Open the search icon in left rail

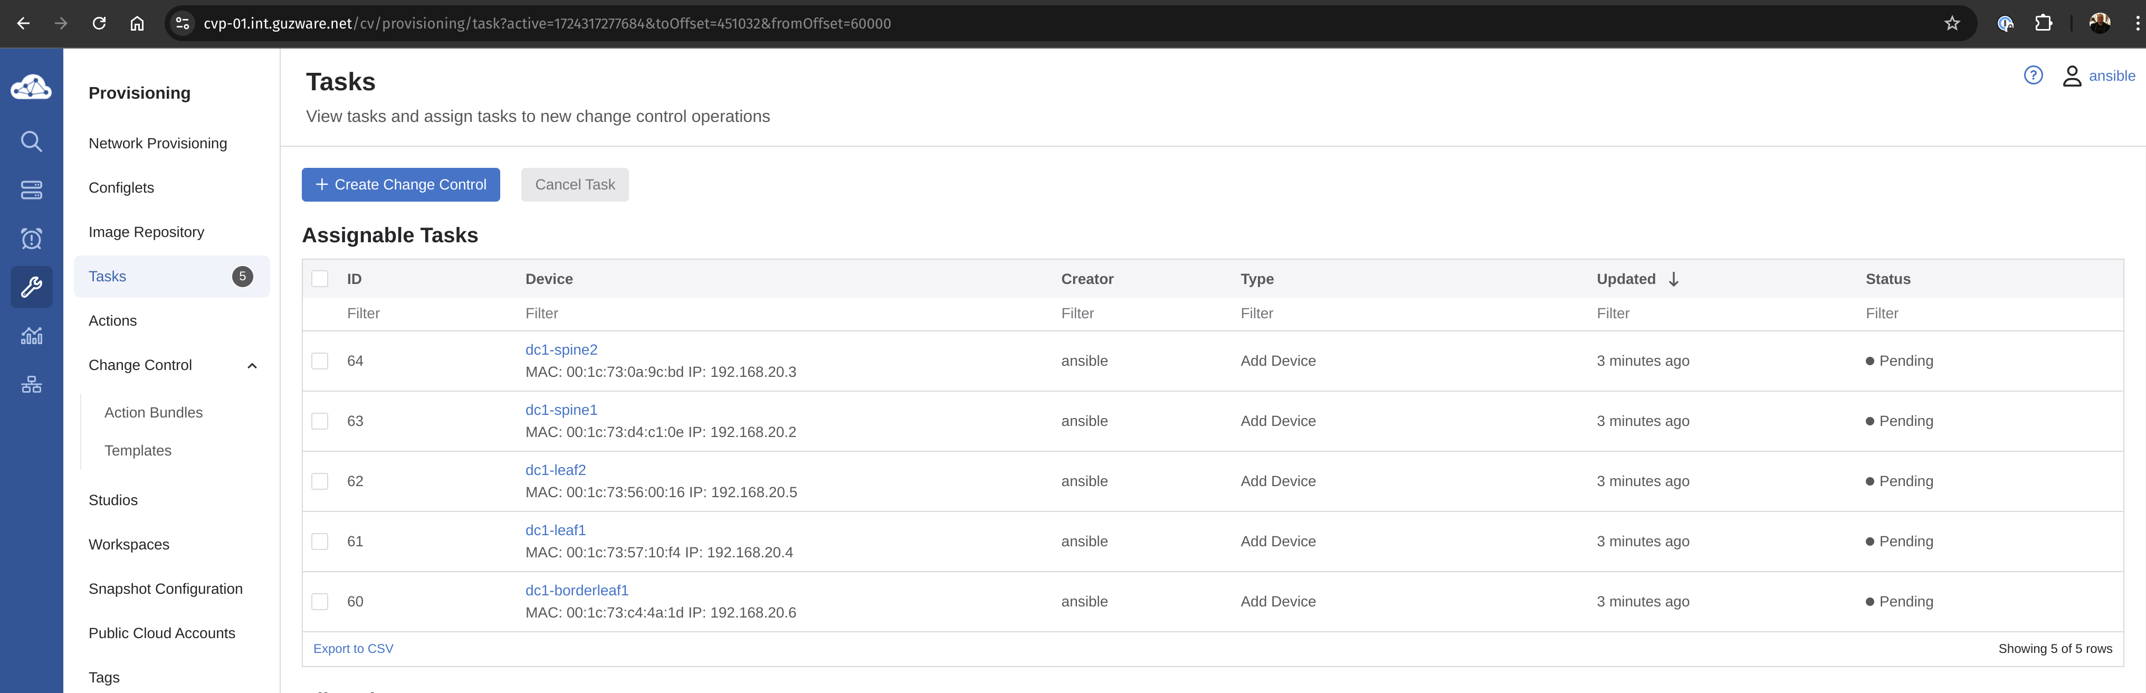coord(31,141)
